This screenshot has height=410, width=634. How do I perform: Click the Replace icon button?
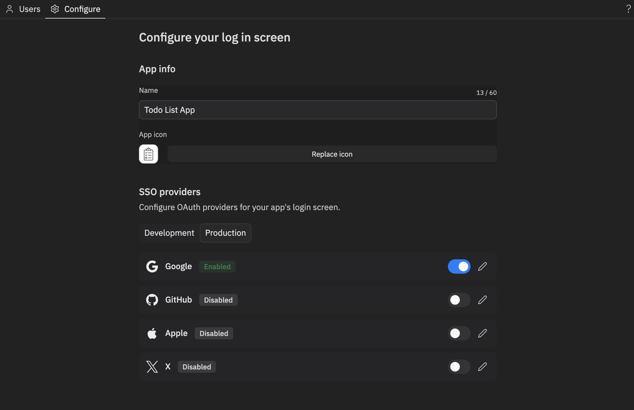click(332, 154)
